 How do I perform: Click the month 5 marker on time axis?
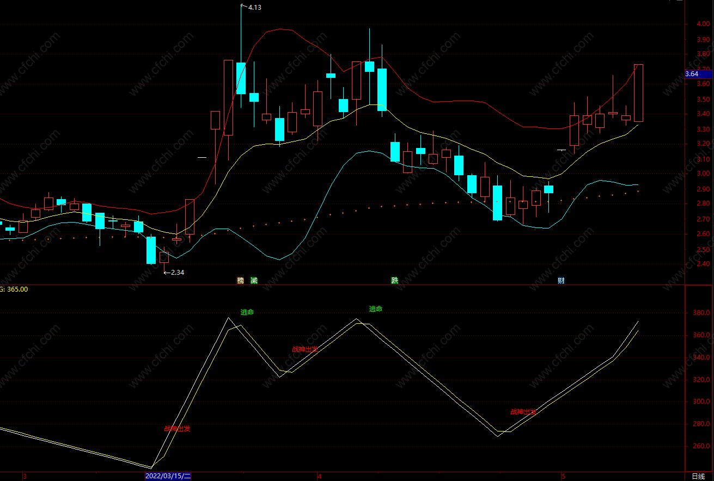(563, 477)
